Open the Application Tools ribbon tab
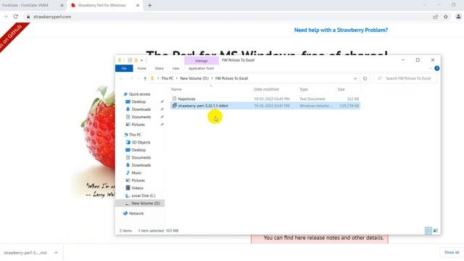 (x=202, y=68)
